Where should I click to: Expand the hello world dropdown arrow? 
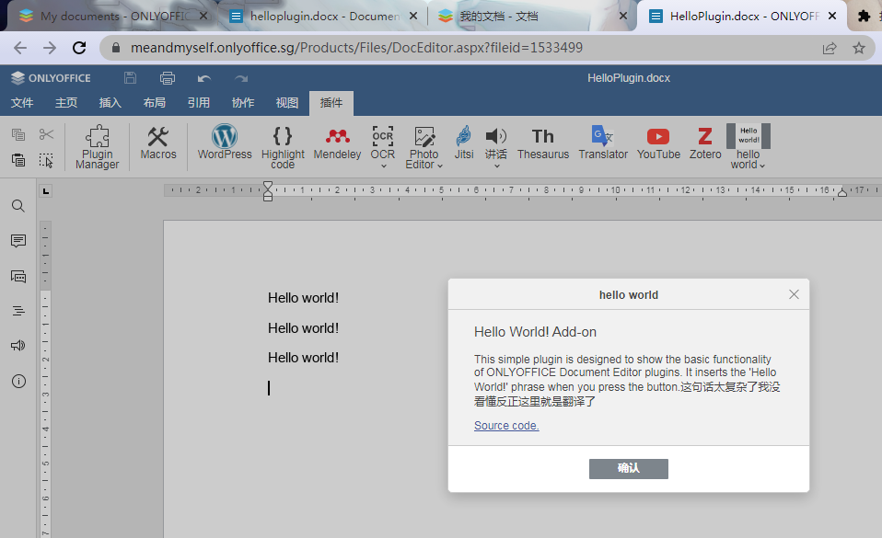pyautogui.click(x=762, y=166)
